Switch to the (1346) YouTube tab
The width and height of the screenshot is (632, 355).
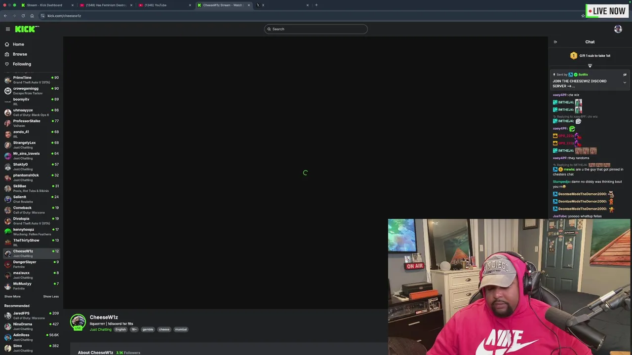click(x=164, y=5)
